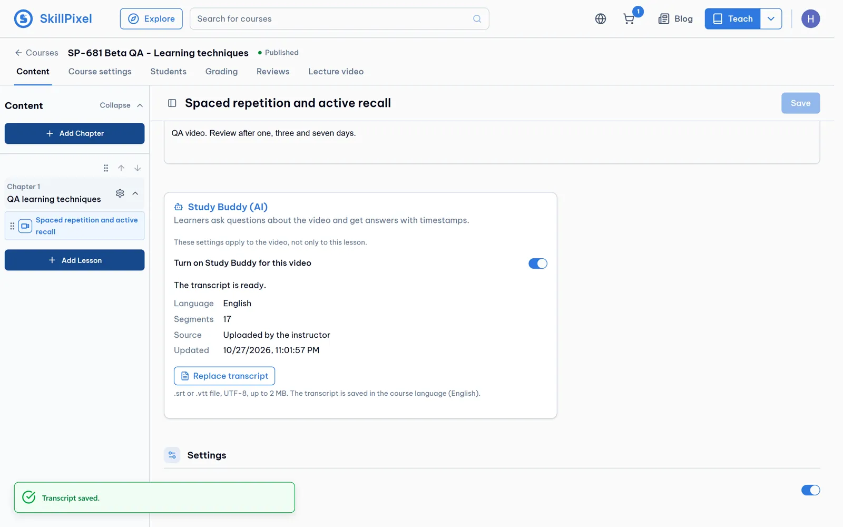Click the Add Chapter button

[x=74, y=133]
